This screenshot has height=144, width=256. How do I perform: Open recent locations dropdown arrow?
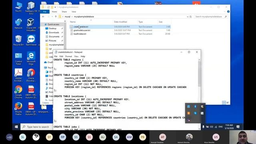[x=52, y=17]
